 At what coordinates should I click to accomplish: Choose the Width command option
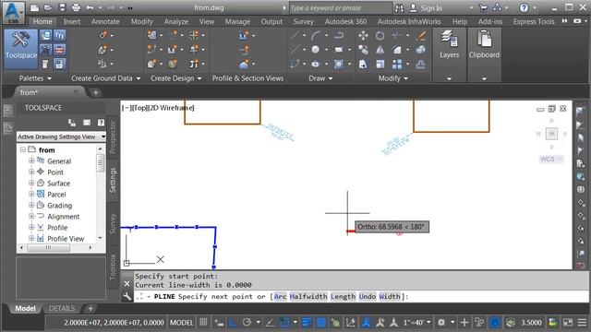390,297
